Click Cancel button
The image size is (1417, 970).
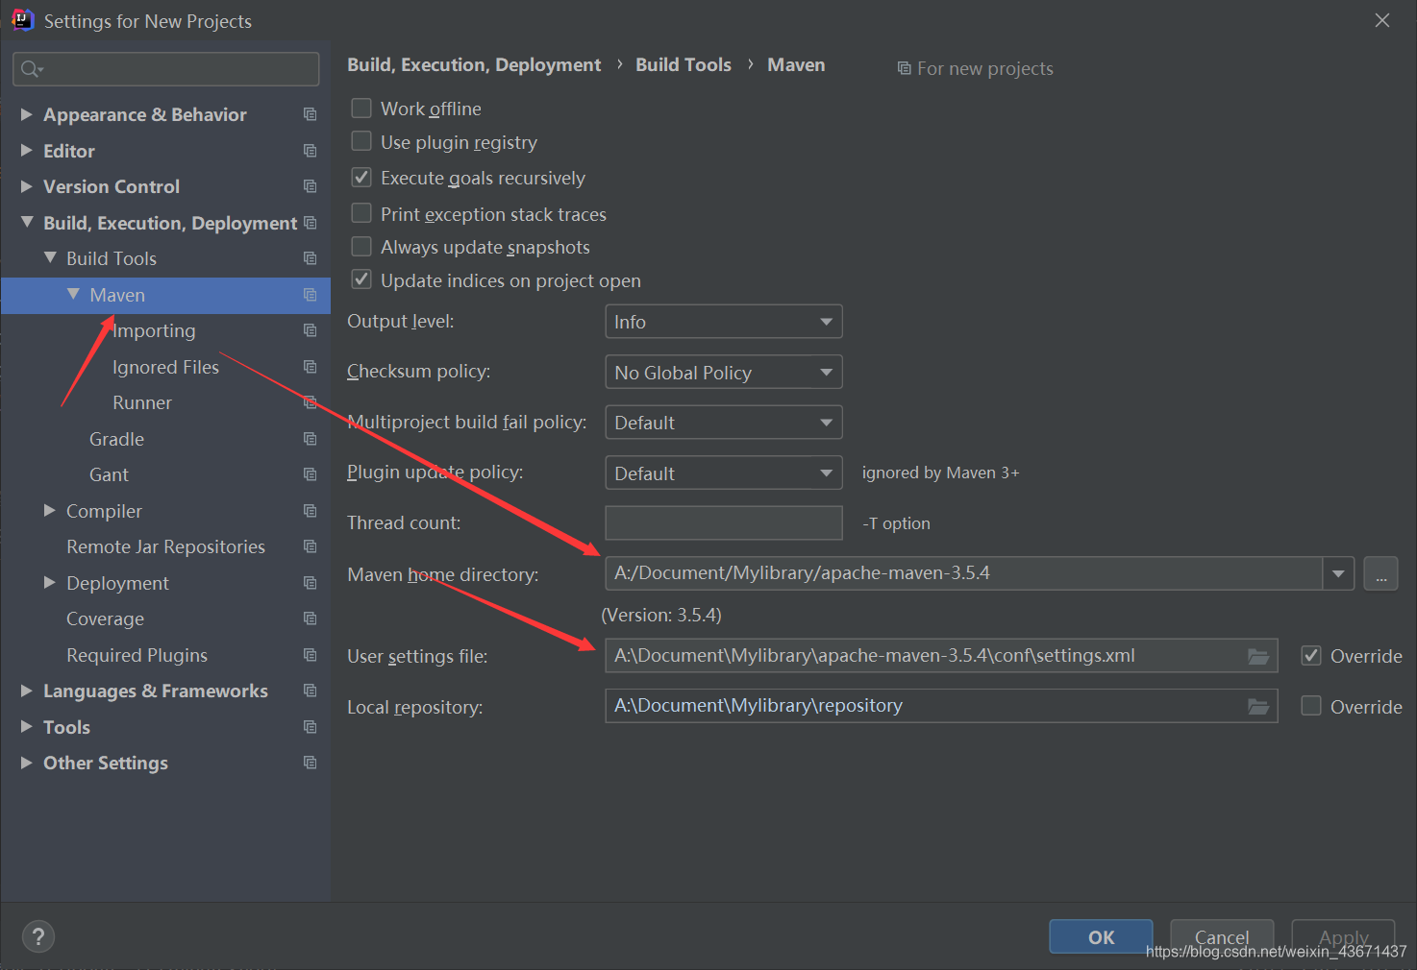(x=1222, y=937)
